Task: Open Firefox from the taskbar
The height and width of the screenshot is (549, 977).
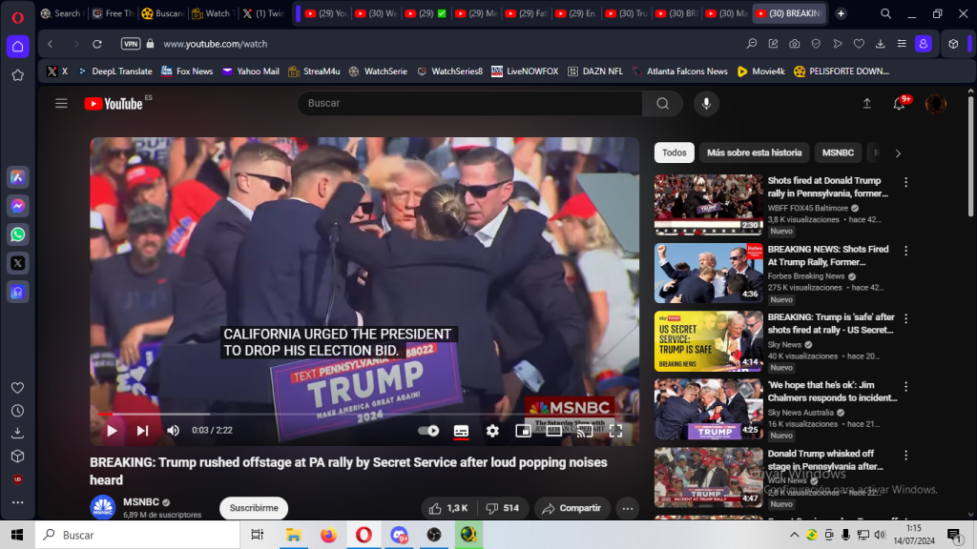Action: click(x=328, y=535)
